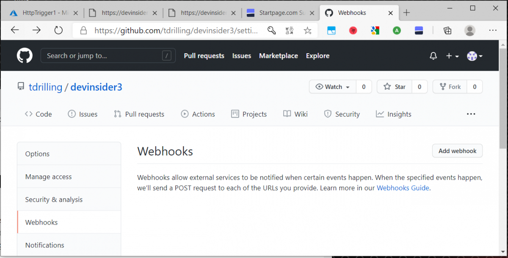Open the plus create-new dropdown
The width and height of the screenshot is (508, 258).
(452, 56)
